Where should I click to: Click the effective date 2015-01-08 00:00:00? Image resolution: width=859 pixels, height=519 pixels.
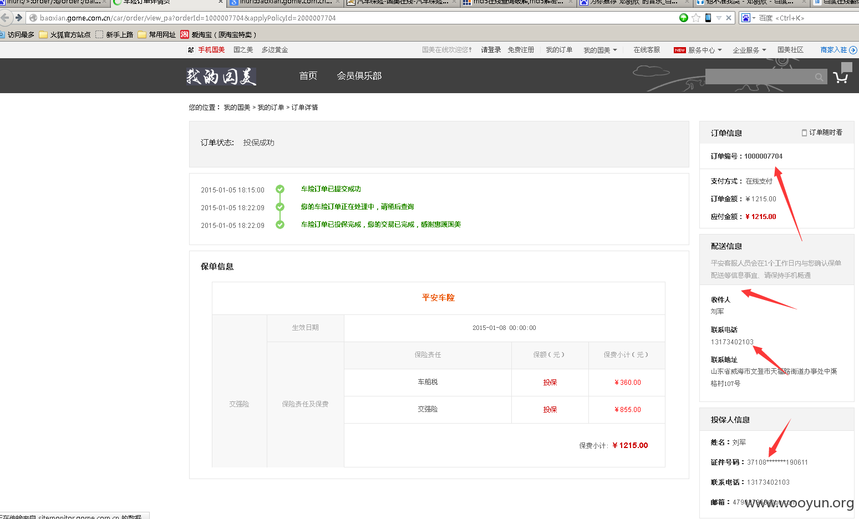(x=504, y=328)
